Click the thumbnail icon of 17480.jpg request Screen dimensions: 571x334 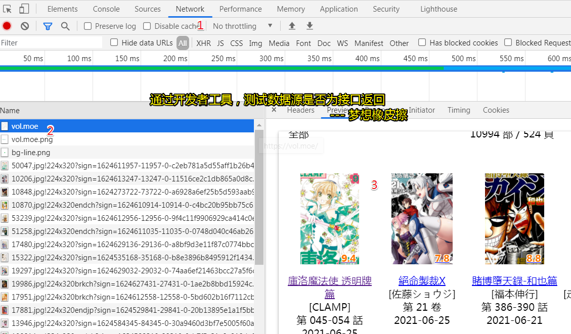coord(5,244)
